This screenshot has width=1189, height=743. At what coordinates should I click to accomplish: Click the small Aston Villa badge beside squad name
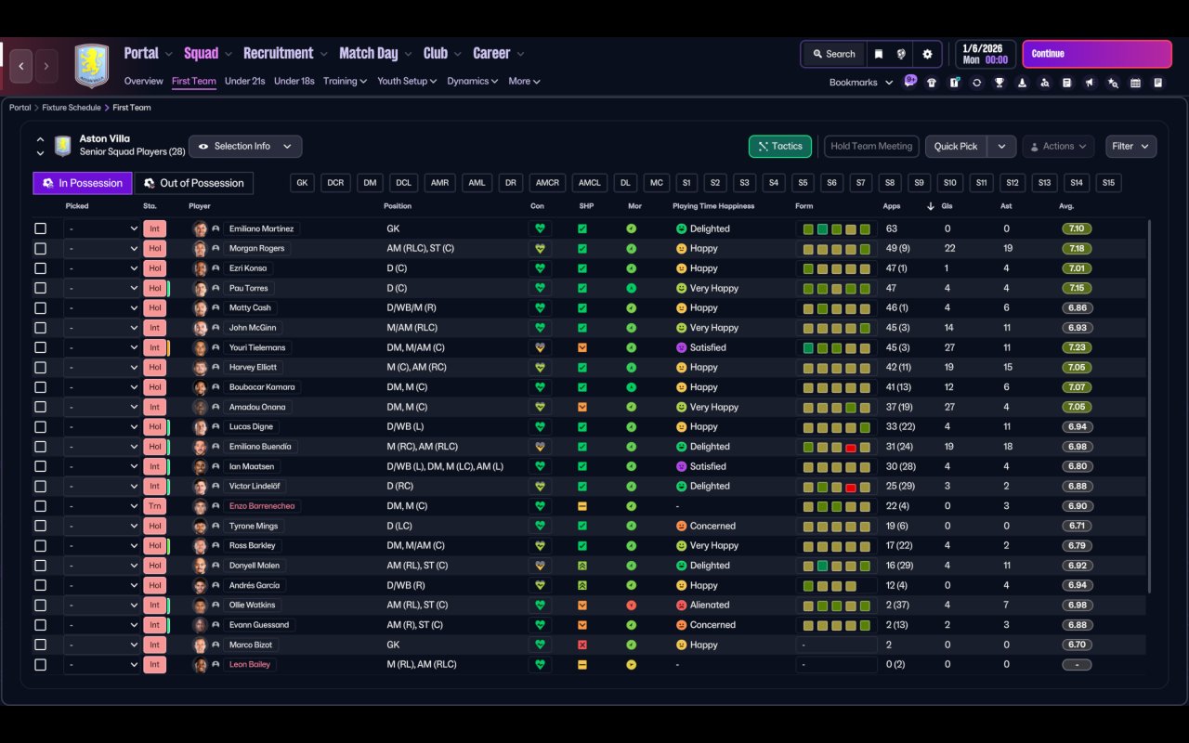click(63, 146)
